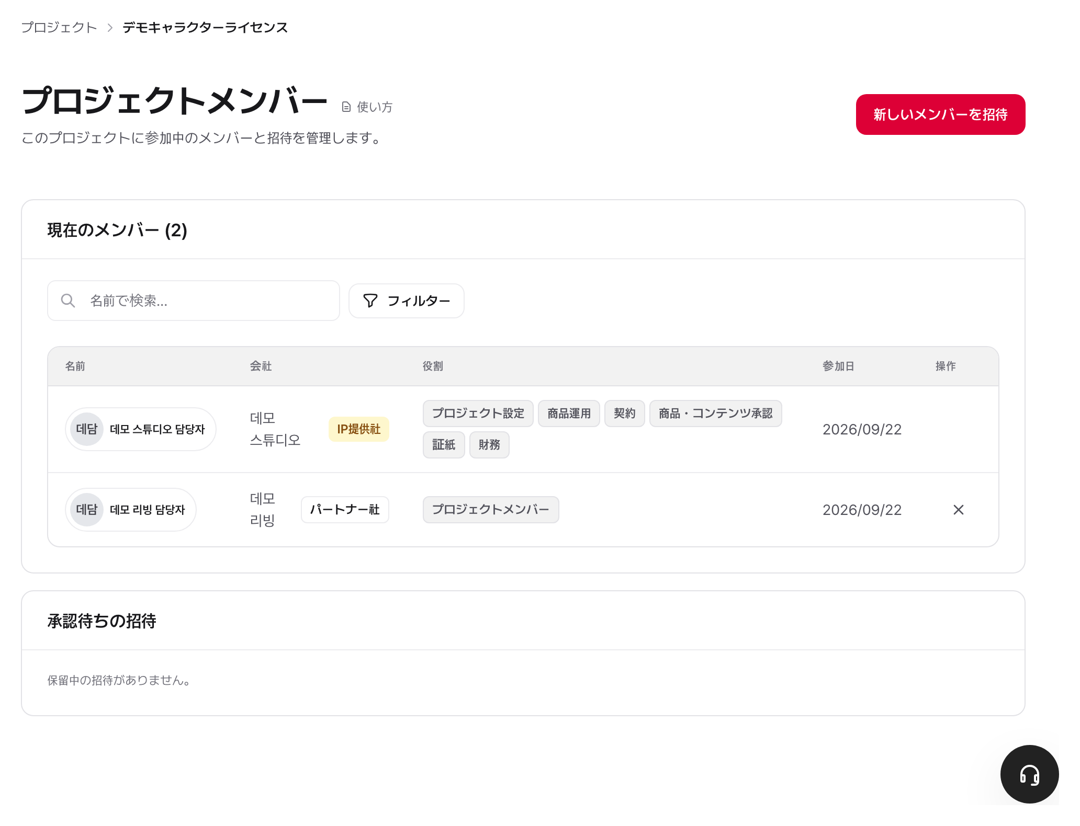Click join date in 데모 스튜디오 row

(x=862, y=430)
